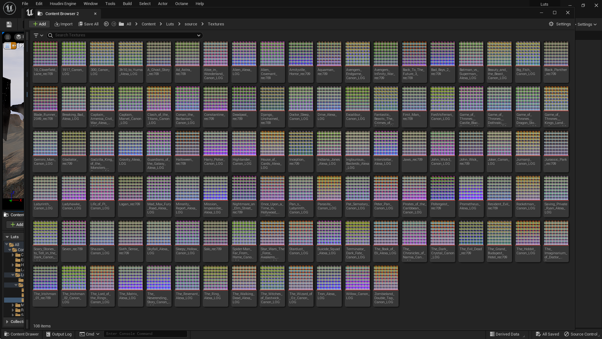Click the Unreal Engine logo icon

click(x=9, y=8)
